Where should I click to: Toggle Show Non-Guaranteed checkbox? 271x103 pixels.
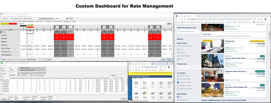[x=33, y=75]
